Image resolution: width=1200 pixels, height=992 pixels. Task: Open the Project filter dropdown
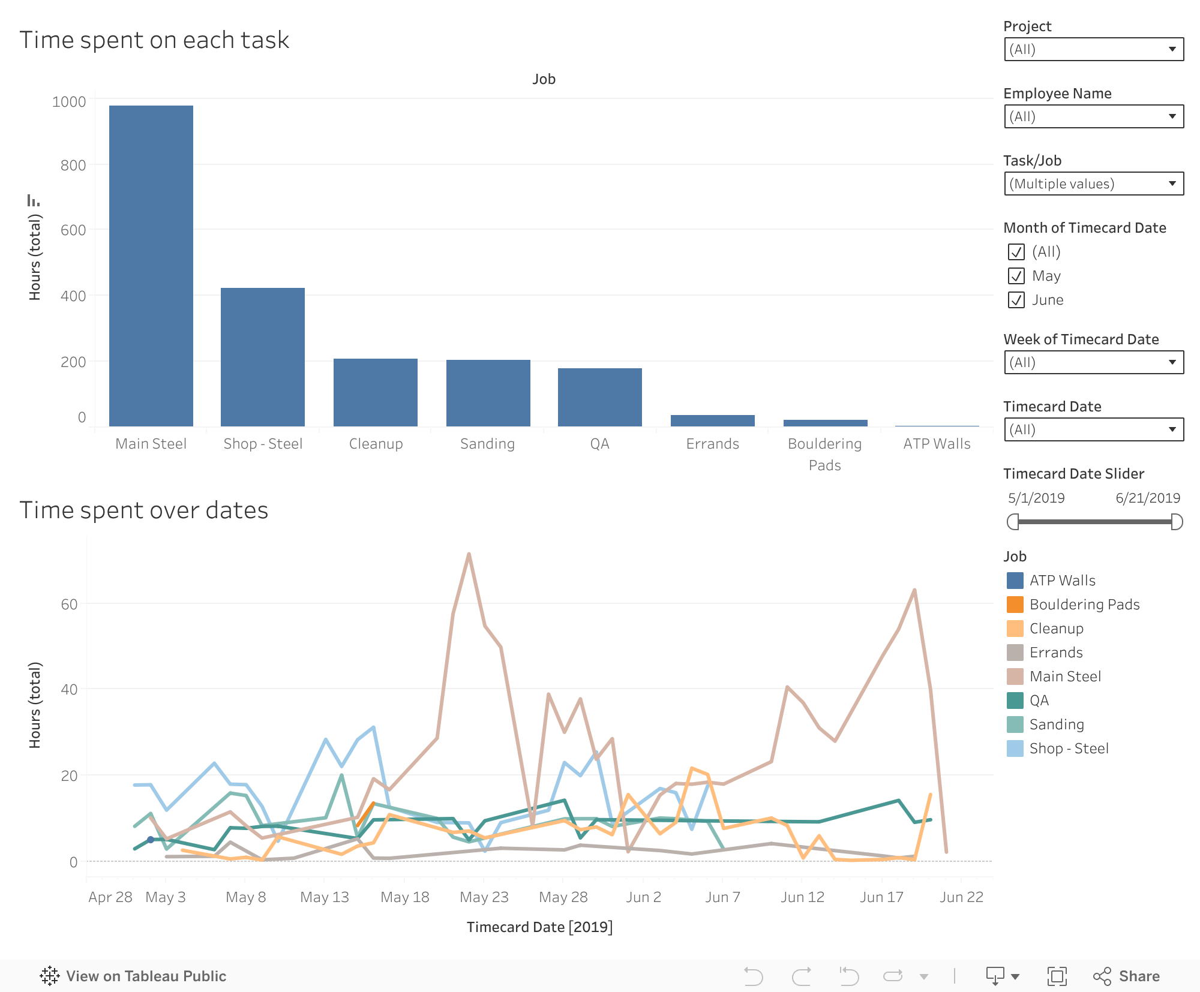pos(1093,49)
